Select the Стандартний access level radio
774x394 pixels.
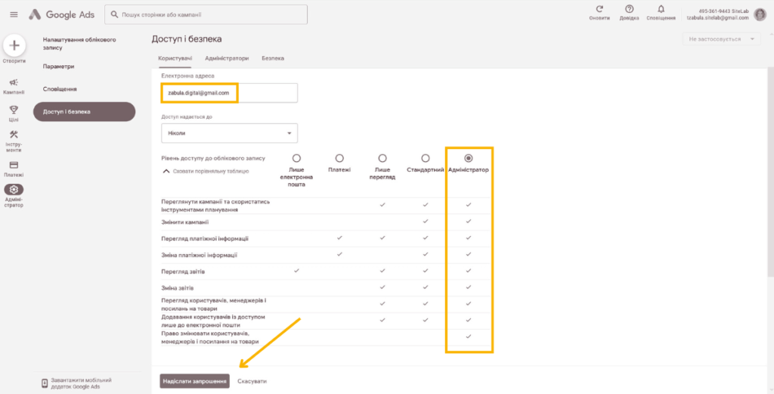(425, 159)
